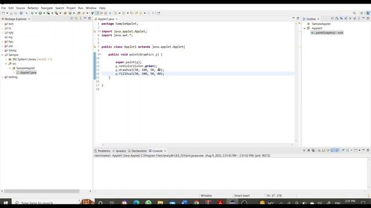Collapse the src folder node
Image resolution: width=371 pixels, height=208 pixels.
click(6, 64)
